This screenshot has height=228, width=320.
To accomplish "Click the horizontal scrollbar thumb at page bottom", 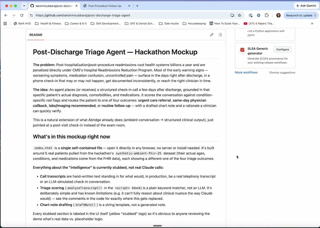I will 157,226.
